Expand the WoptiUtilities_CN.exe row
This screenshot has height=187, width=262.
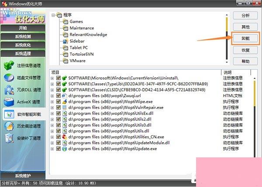(52, 137)
